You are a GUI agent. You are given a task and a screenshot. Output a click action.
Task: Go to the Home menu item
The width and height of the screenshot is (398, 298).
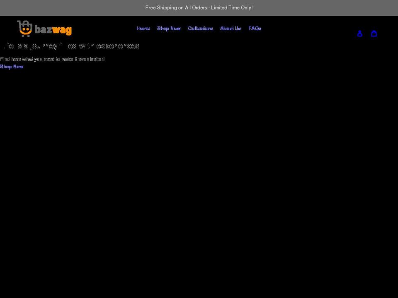point(143,29)
